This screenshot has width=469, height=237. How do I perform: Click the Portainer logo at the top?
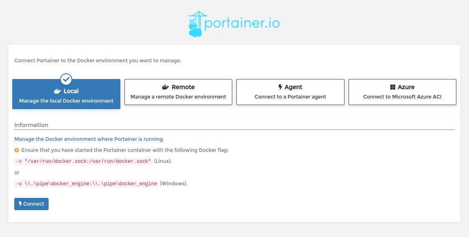pos(234,22)
